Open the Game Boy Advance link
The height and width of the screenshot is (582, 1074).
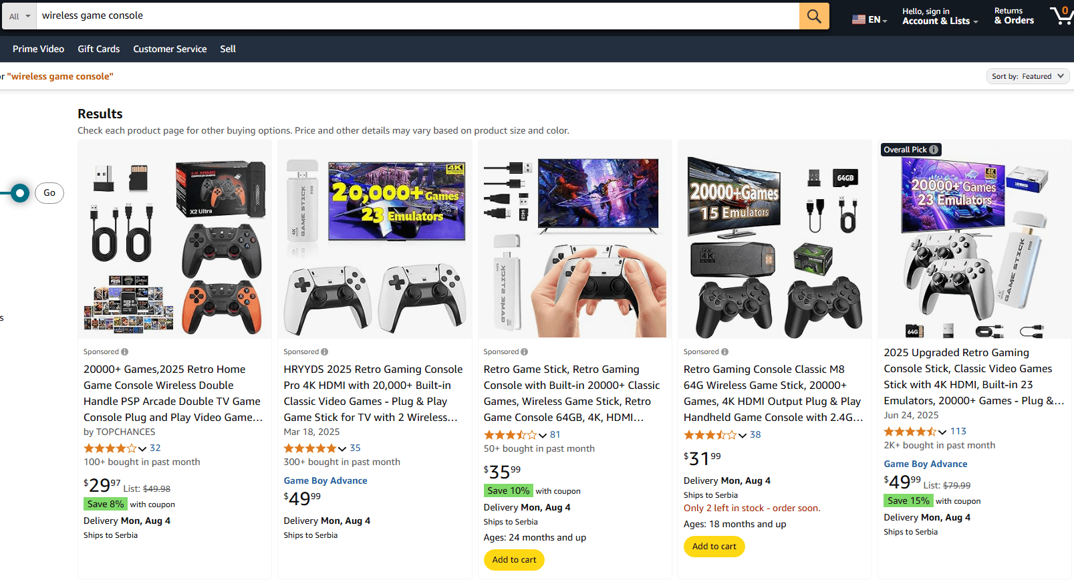pos(325,480)
